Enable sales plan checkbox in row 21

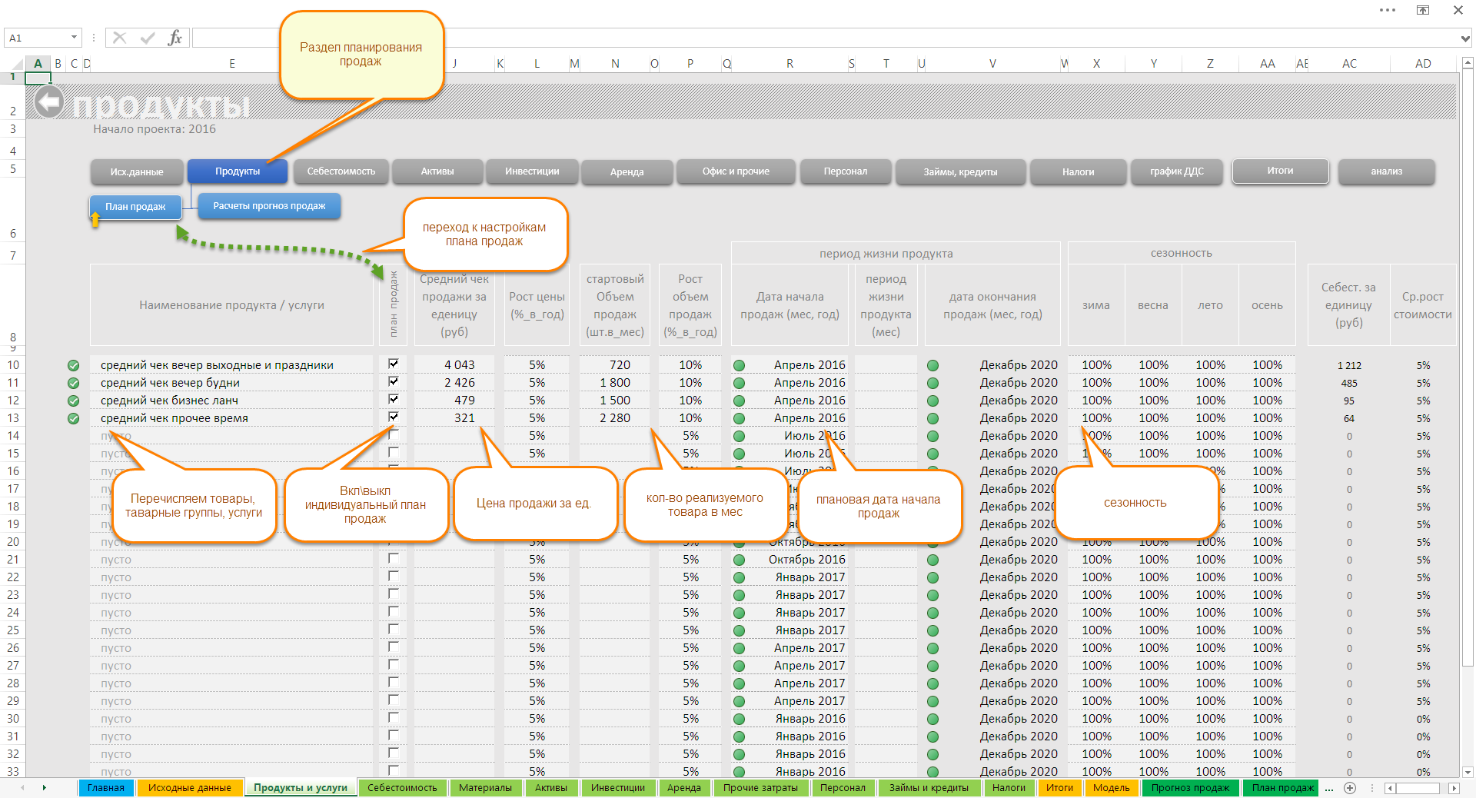click(394, 558)
